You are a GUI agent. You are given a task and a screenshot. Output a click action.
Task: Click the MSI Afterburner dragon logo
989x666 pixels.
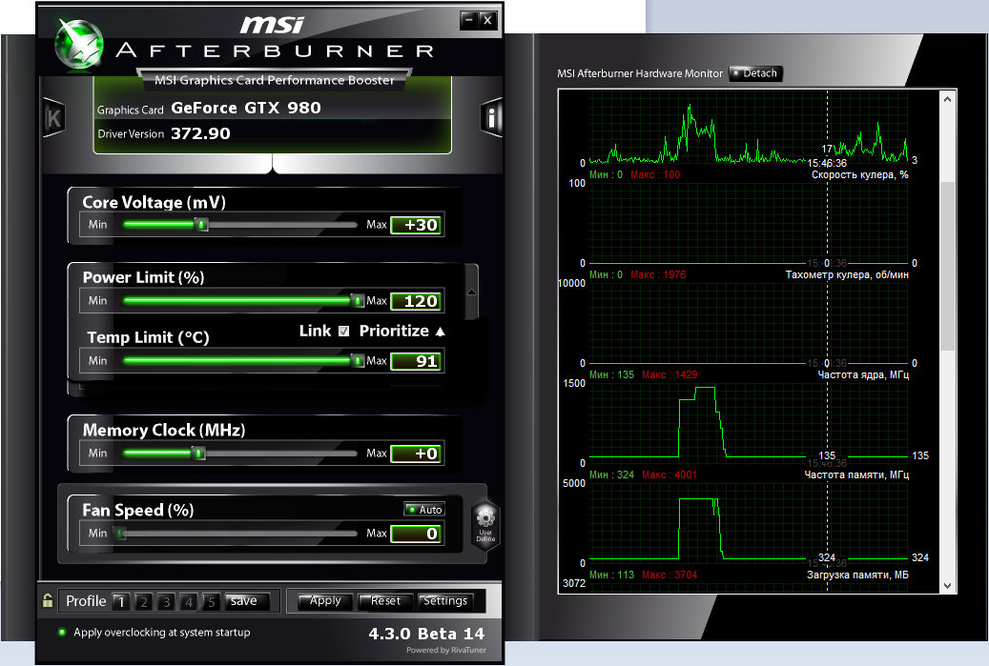click(x=79, y=43)
